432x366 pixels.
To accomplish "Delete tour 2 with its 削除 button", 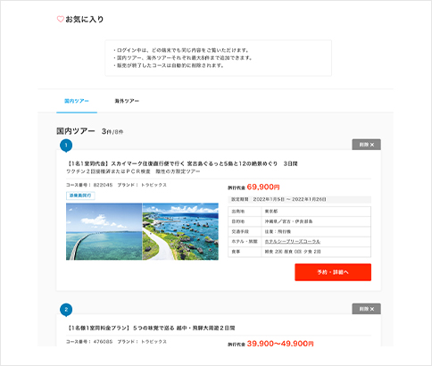I will pos(366,309).
